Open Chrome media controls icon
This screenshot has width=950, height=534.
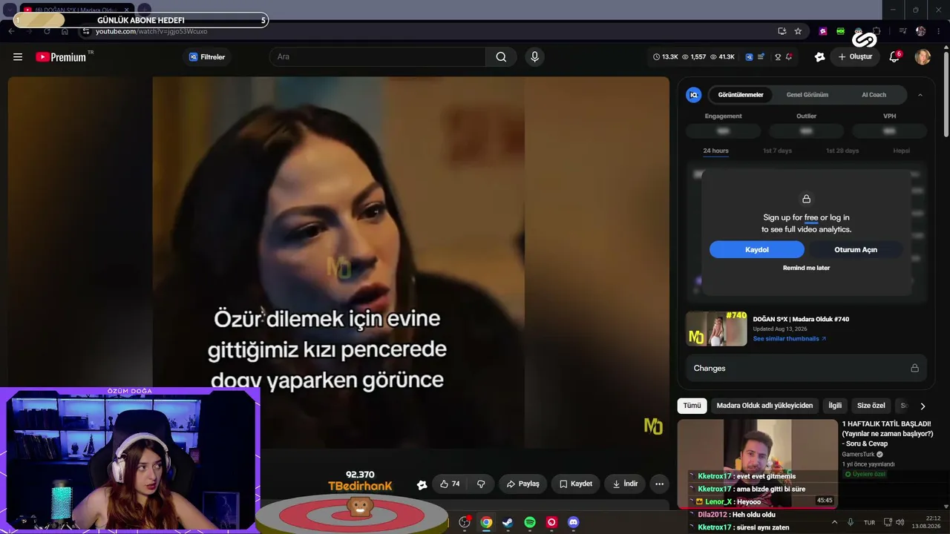tap(902, 31)
